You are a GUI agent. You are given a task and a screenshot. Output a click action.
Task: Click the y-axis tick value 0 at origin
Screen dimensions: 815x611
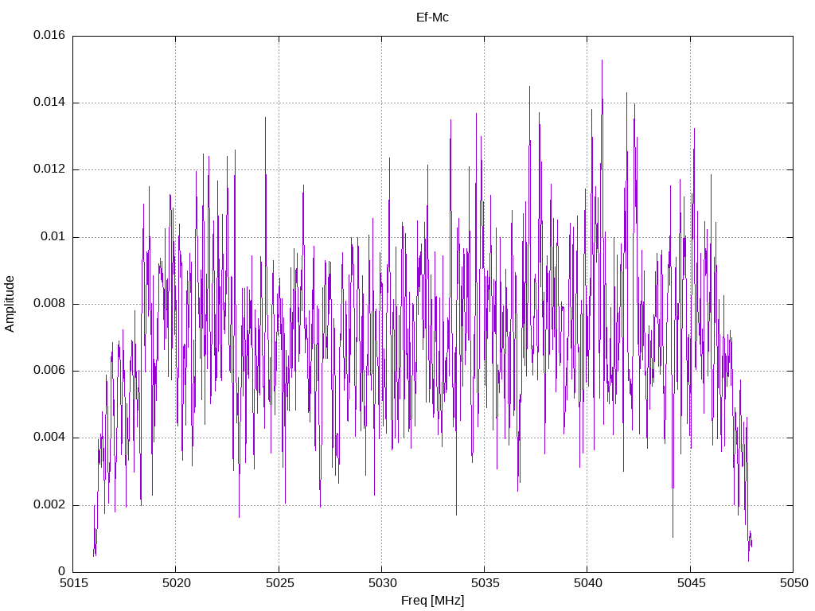click(61, 571)
